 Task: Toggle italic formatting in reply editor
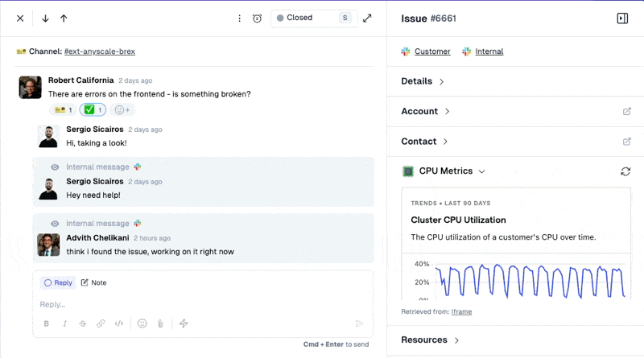point(64,323)
